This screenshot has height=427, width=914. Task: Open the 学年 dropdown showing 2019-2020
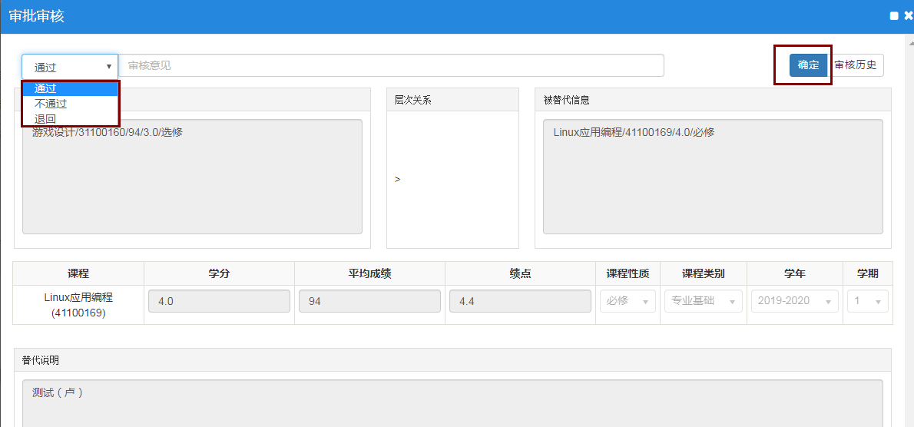(794, 301)
